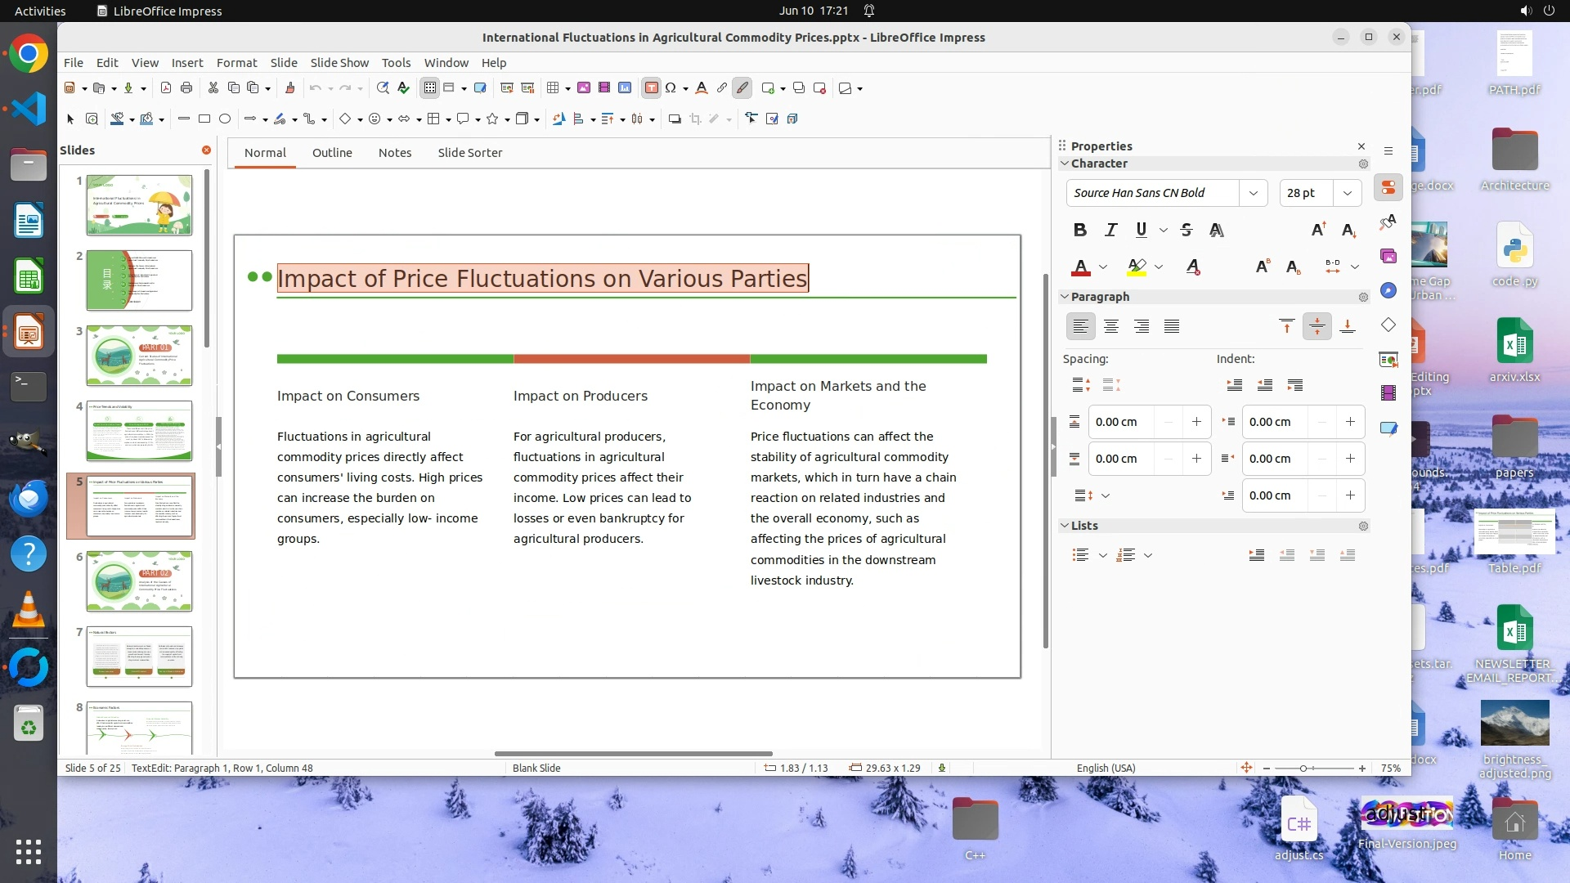Increase above paragraph spacing with plus
The width and height of the screenshot is (1570, 883).
(1196, 422)
